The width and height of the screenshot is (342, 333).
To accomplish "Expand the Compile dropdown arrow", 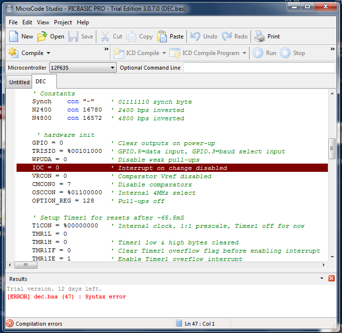I will click(49, 53).
